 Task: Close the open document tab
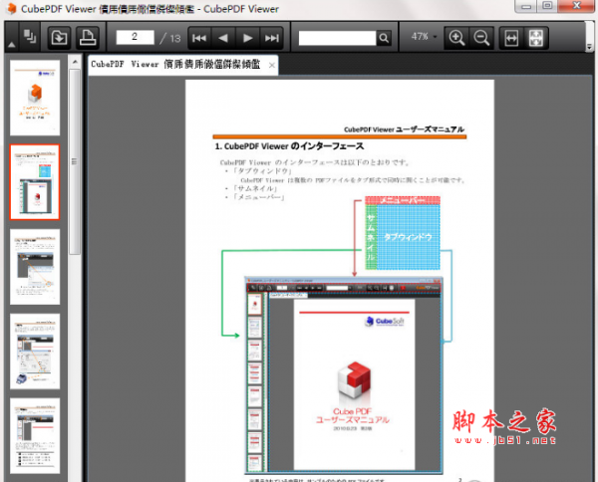pyautogui.click(x=272, y=65)
